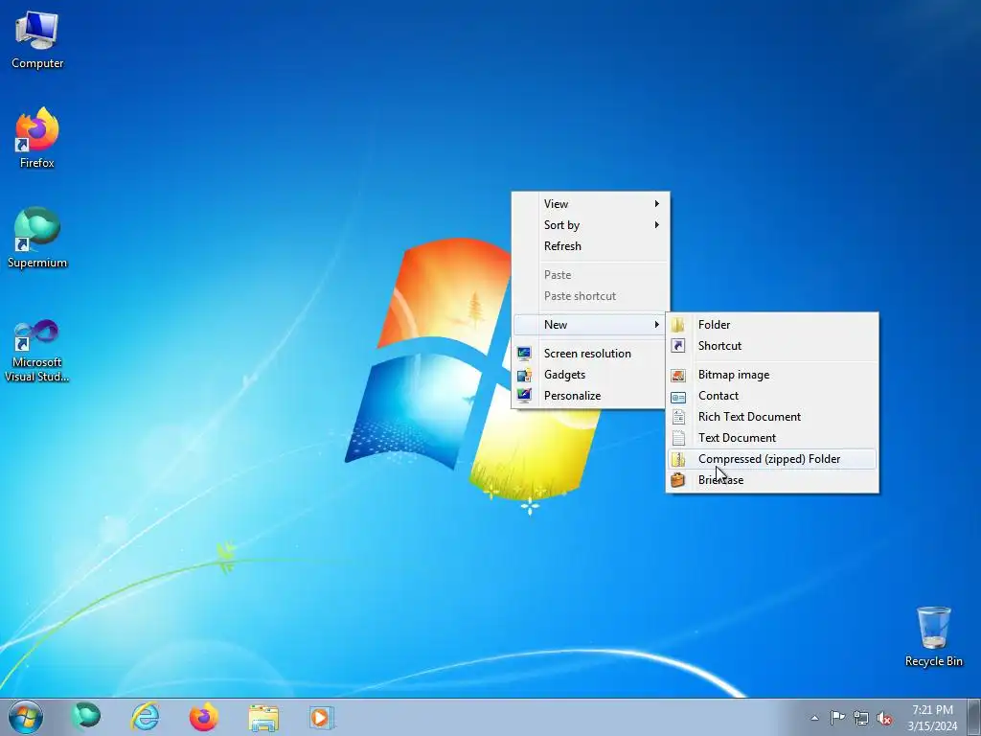Click the zipped folder icon
This screenshot has width=981, height=736.
[x=678, y=459]
